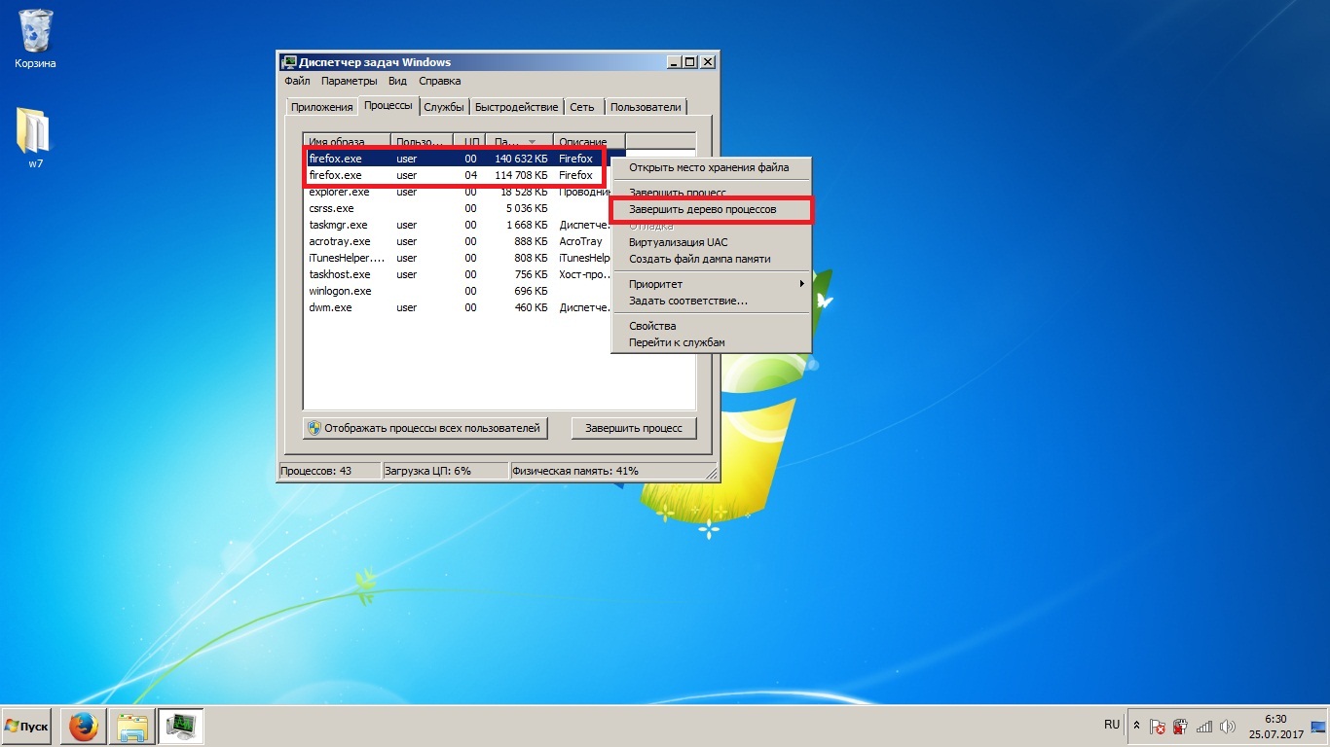Activate the Task Manager taskbar button

[180, 726]
